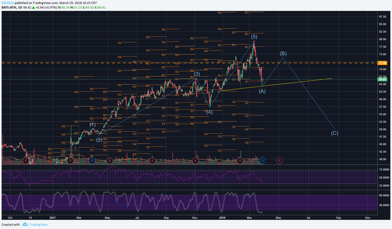Click RSI scale value 50.0000
The height and width of the screenshot is (229, 392).
(x=384, y=178)
